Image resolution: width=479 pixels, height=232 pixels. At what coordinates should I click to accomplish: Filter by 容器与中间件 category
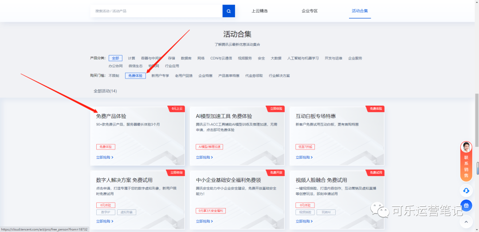[151, 58]
